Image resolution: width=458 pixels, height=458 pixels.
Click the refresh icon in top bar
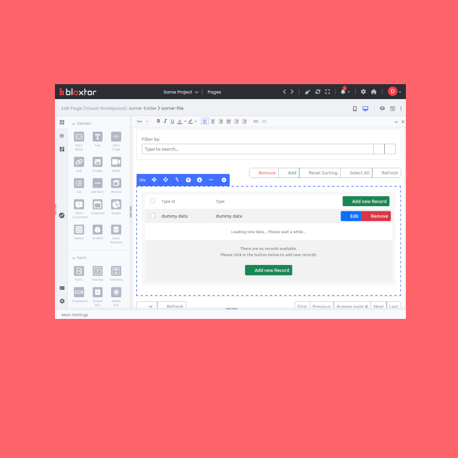[318, 92]
